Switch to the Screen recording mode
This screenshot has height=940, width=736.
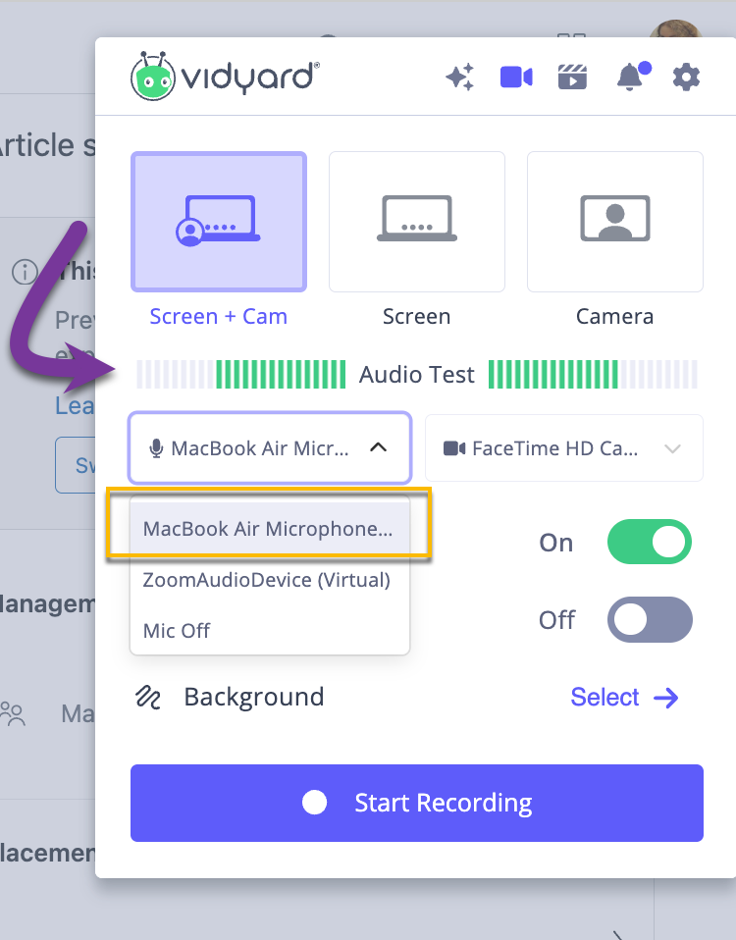tap(416, 222)
